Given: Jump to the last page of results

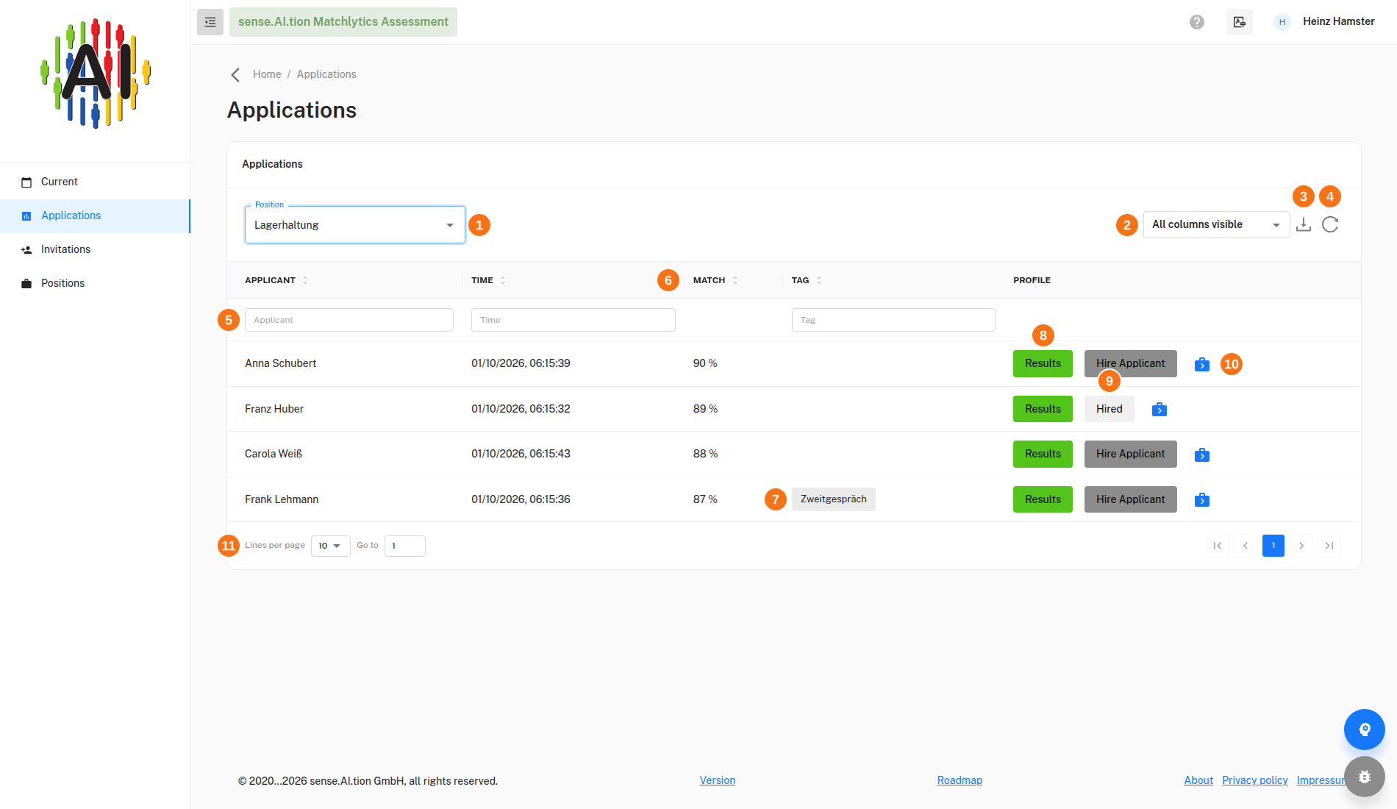Looking at the screenshot, I should click(x=1329, y=546).
